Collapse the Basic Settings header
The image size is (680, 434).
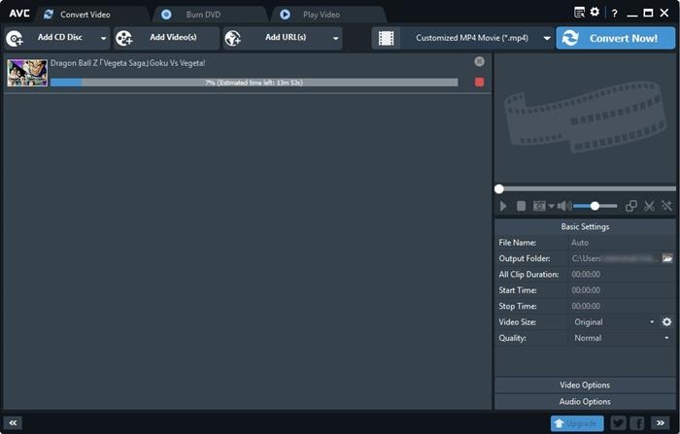pos(585,227)
